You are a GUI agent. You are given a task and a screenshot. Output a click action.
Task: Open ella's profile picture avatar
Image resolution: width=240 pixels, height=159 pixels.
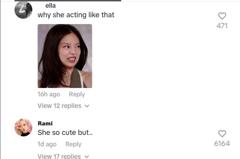pyautogui.click(x=23, y=10)
